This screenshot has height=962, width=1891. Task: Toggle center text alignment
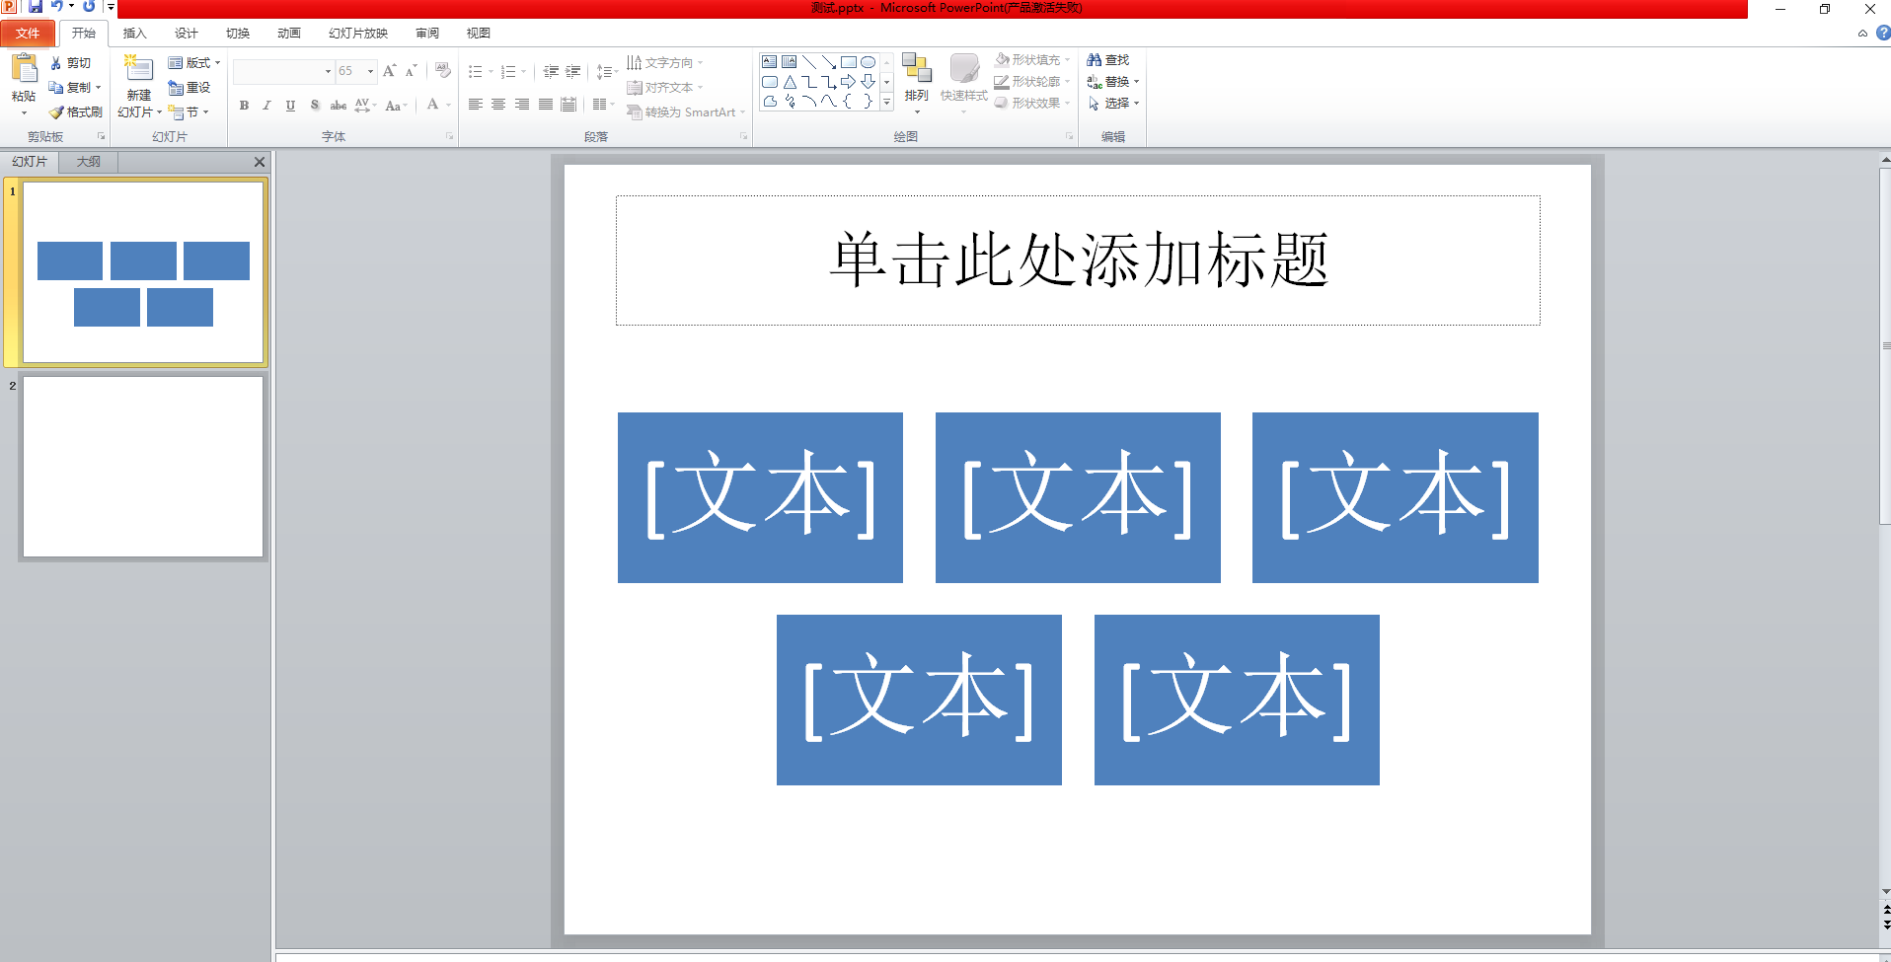pos(498,105)
